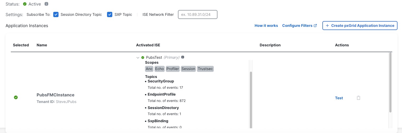Collapse the PubsTest ISE entry chevron
This screenshot has width=402, height=133.
click(138, 57)
